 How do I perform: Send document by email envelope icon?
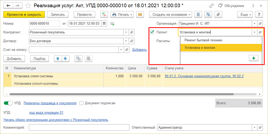(140, 14)
